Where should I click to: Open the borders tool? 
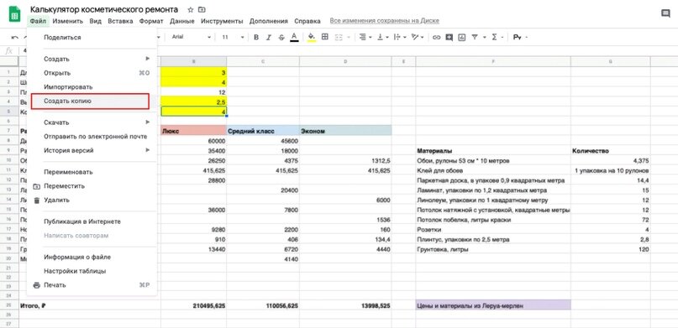tap(325, 37)
